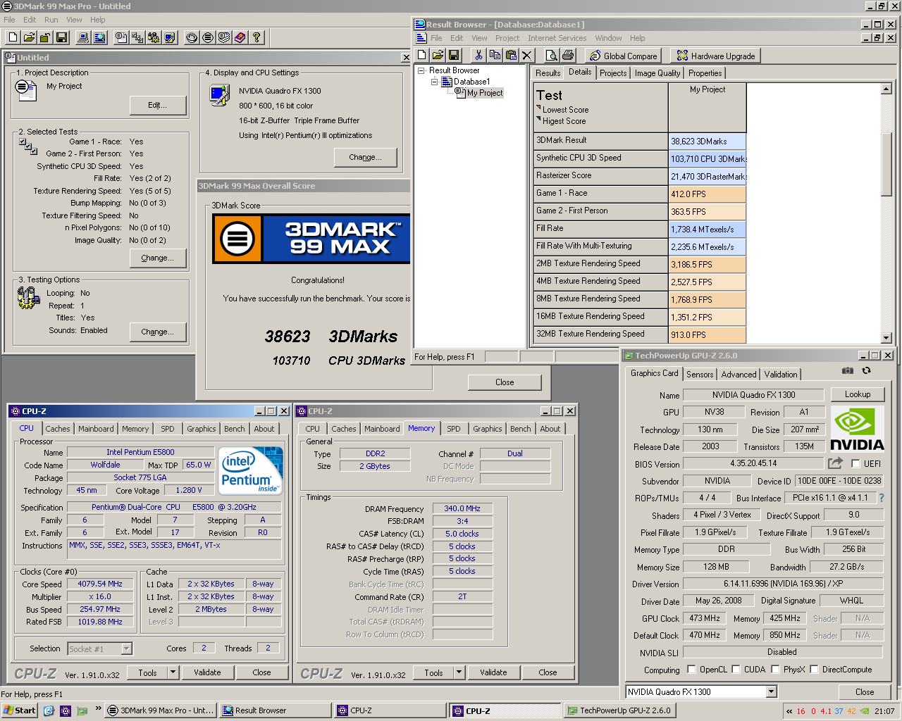
Task: Click NVIDIA logo in GPU-Z
Action: click(857, 428)
